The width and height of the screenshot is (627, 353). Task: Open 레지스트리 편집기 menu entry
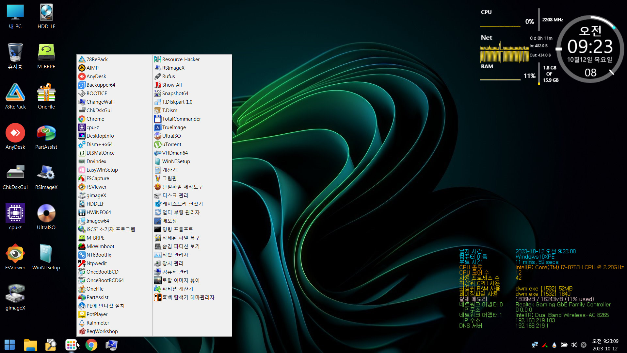pos(192,204)
